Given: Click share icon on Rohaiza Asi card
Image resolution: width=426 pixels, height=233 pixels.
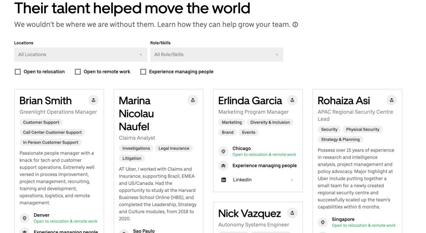Looking at the screenshot, I should (x=392, y=100).
